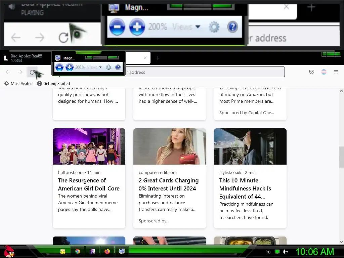Open The Resurgence of American Girl Doll-Core article
This screenshot has height=258, width=344.
(89, 184)
